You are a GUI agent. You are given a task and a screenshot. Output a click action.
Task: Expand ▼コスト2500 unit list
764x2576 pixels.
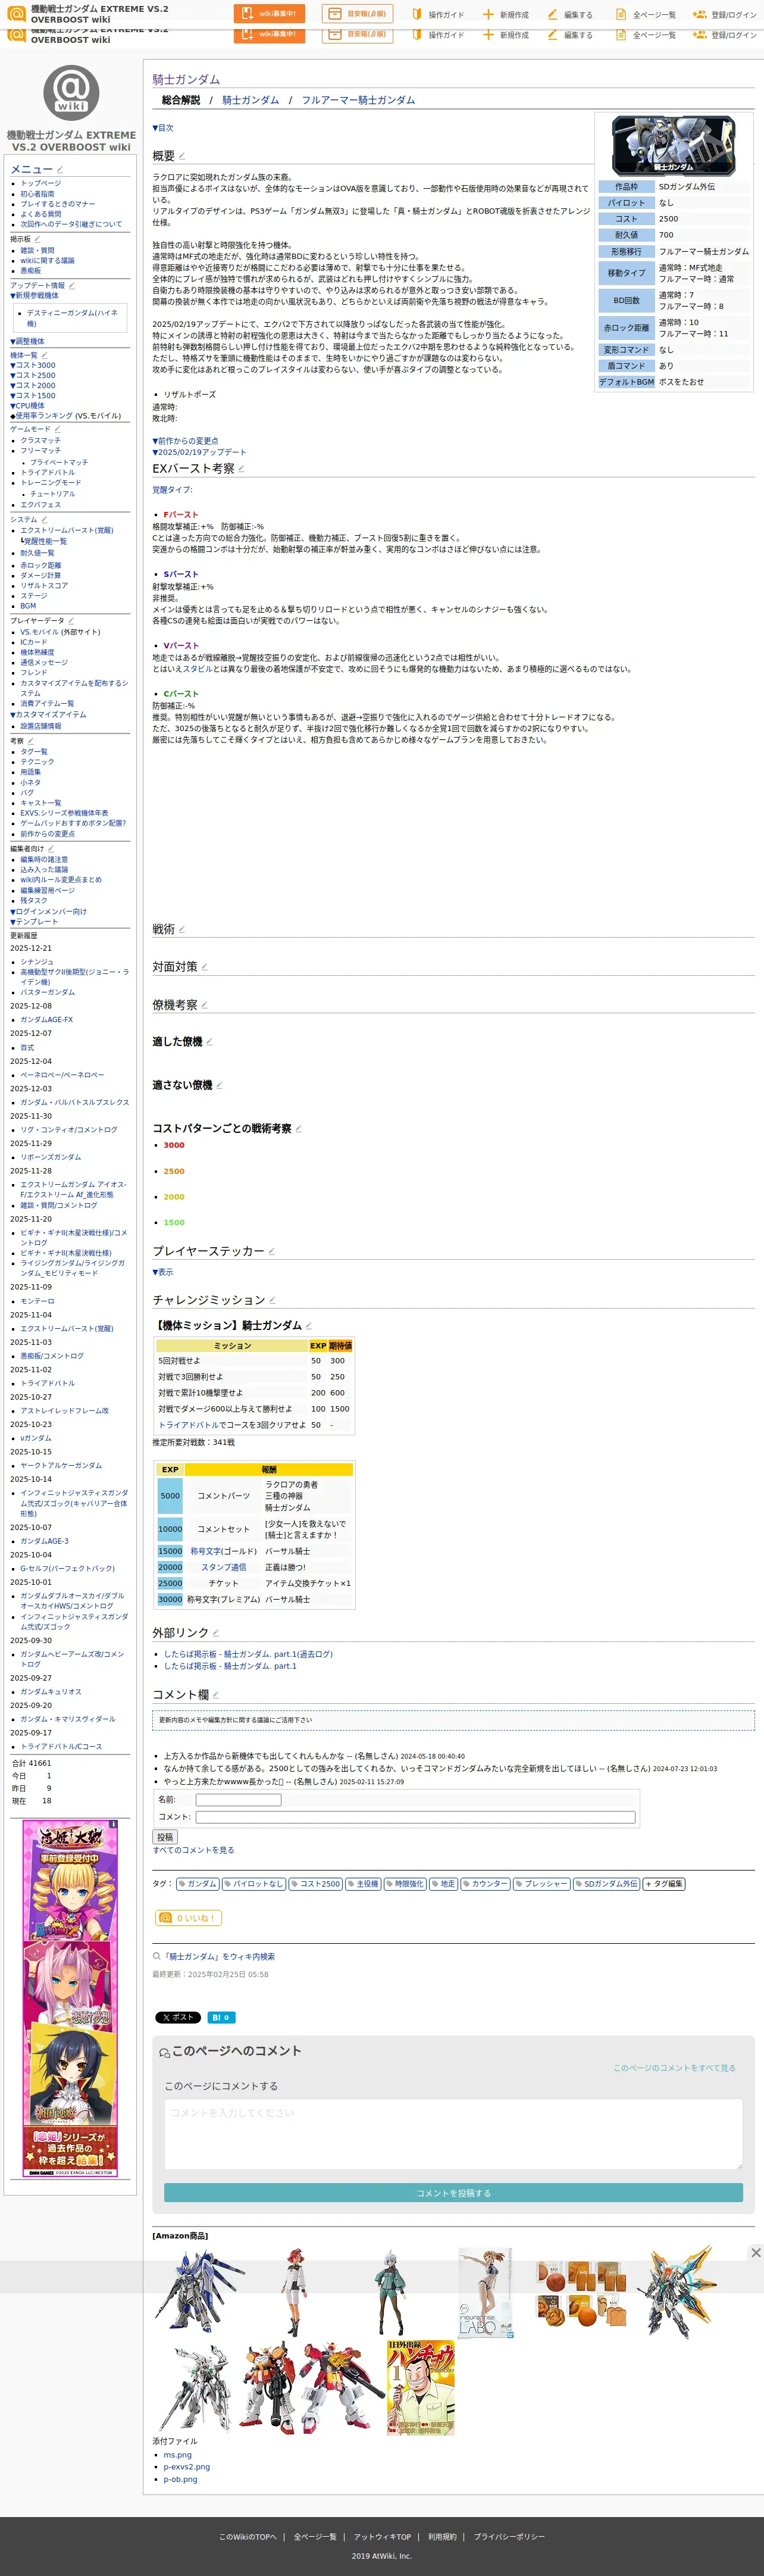coord(33,375)
